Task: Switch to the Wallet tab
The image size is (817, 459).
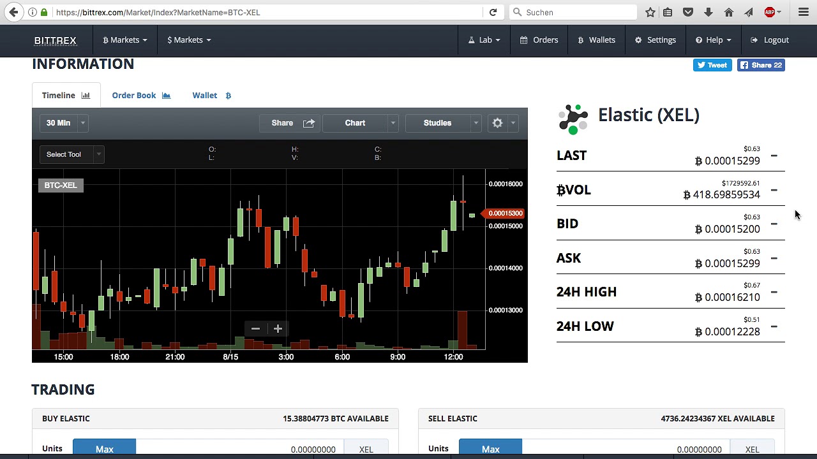Action: coord(212,96)
